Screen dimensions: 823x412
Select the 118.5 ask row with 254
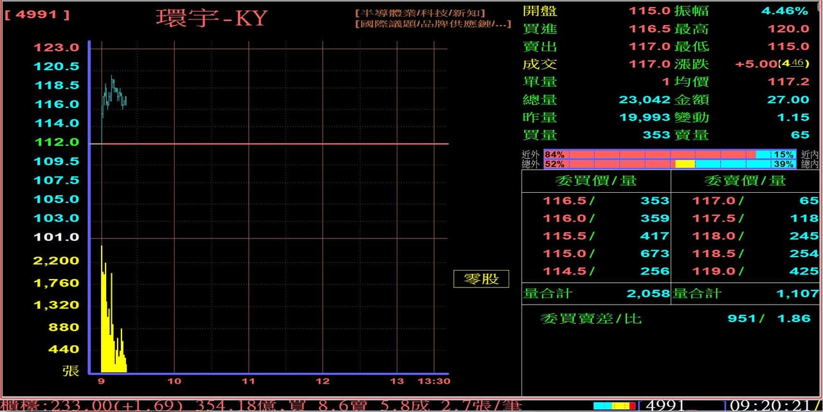coord(755,253)
